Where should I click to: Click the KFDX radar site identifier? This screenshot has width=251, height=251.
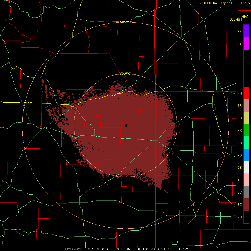pos(143,249)
